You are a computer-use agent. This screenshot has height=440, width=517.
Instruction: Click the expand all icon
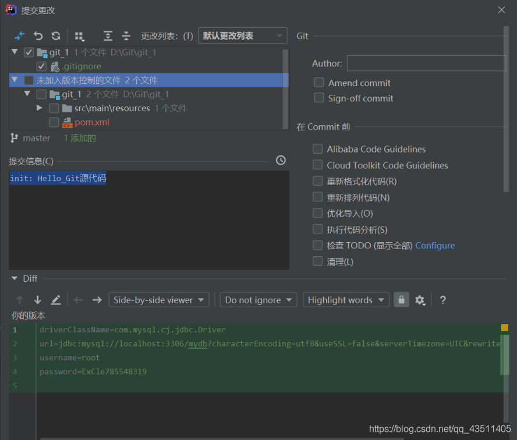[x=108, y=36]
